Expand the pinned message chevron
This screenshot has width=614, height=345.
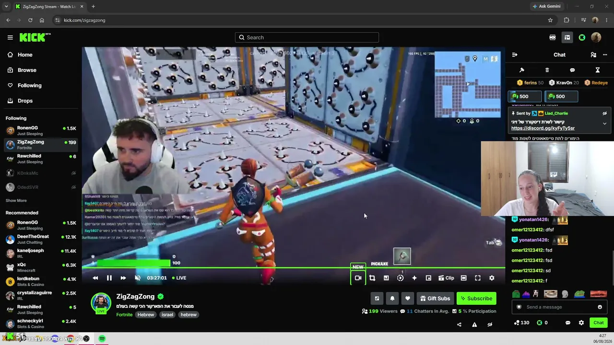604,123
